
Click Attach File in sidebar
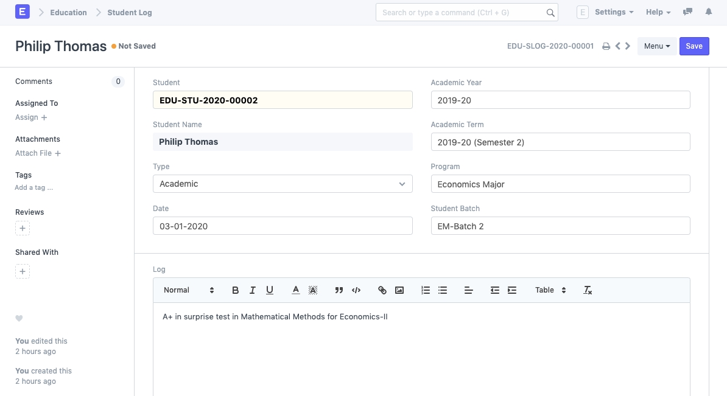[38, 153]
